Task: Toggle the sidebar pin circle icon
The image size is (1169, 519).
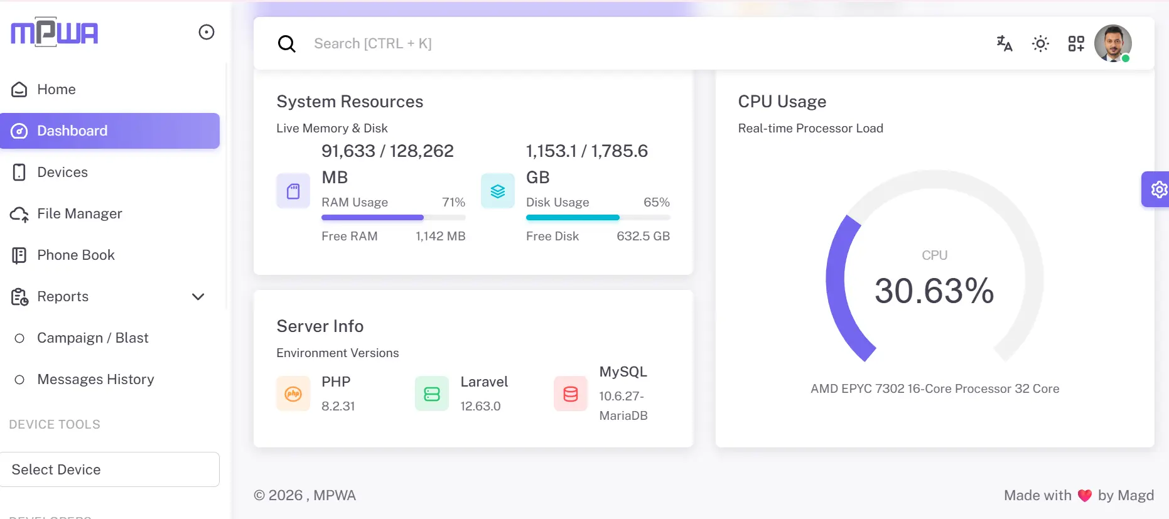Action: click(207, 32)
